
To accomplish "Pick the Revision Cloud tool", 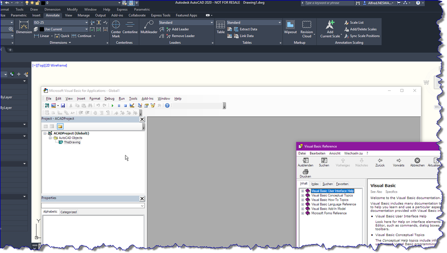I will pyautogui.click(x=307, y=29).
